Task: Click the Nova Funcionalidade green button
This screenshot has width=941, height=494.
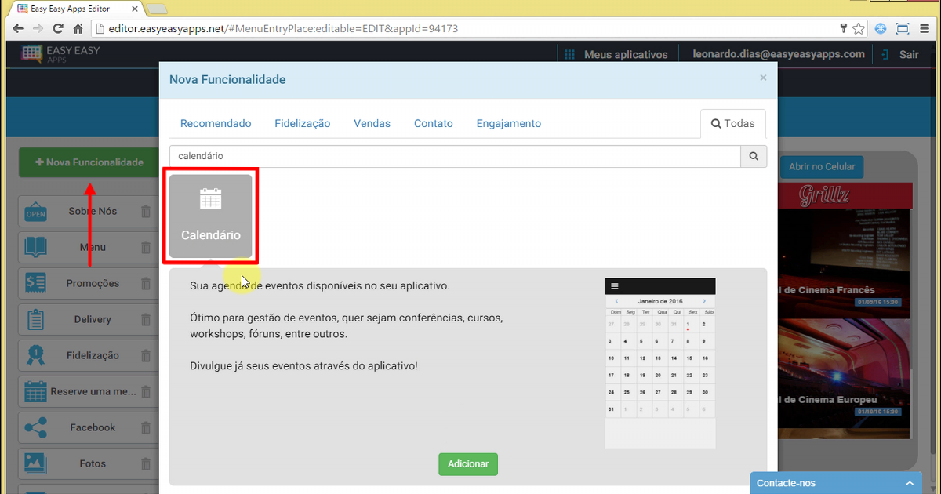Action: point(89,162)
